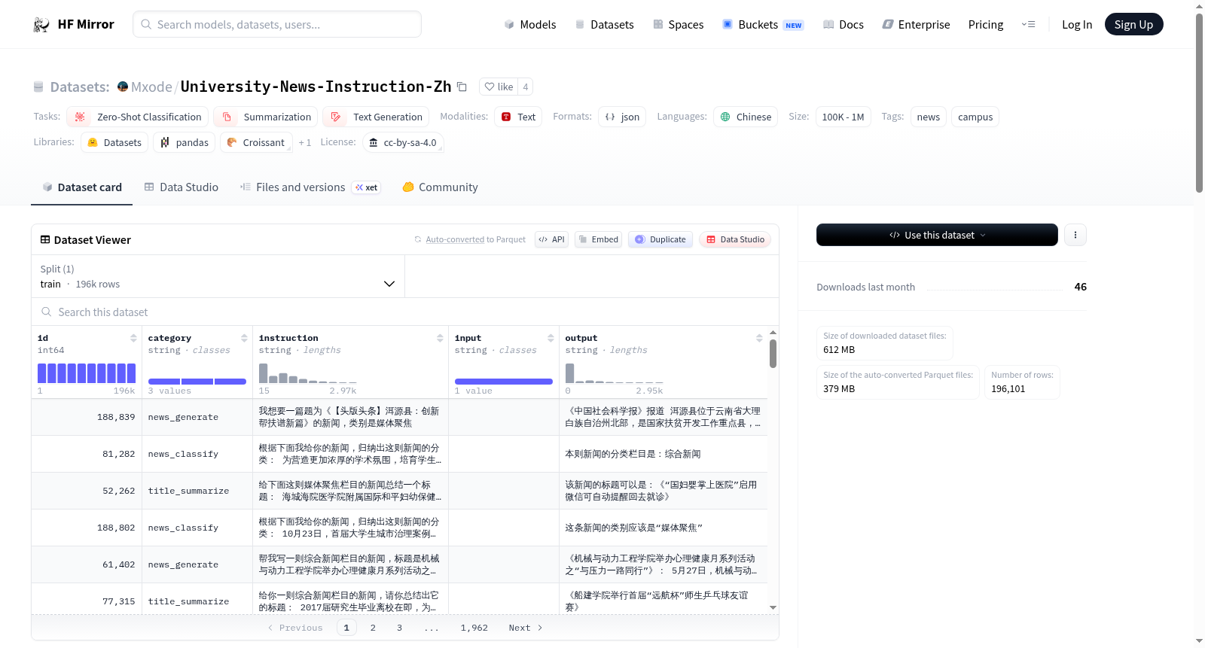Switch to the Data Studio tab
The width and height of the screenshot is (1205, 648).
[182, 187]
